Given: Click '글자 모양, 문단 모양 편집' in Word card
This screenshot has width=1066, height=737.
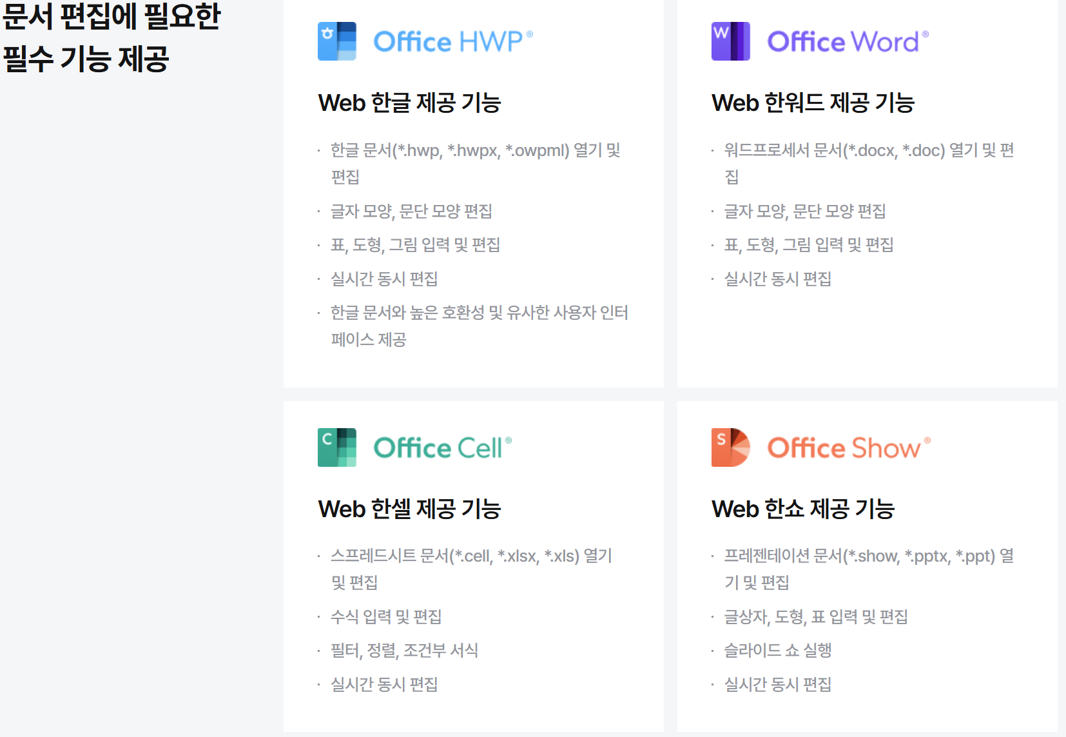Looking at the screenshot, I should click(x=805, y=211).
